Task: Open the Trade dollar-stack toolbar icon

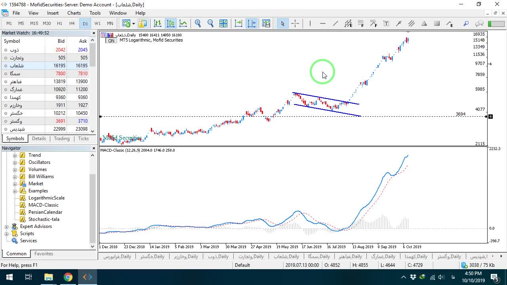Action: pyautogui.click(x=143, y=23)
